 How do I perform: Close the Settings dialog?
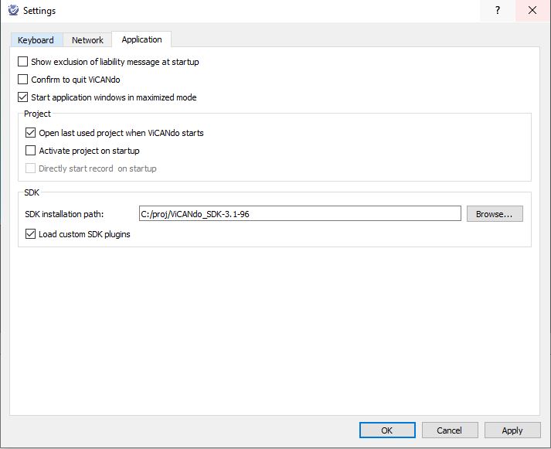(532, 10)
